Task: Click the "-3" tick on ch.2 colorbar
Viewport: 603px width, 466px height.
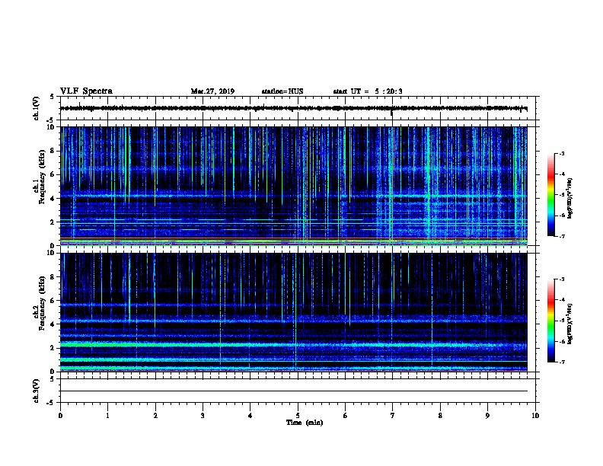Action: tap(561, 279)
